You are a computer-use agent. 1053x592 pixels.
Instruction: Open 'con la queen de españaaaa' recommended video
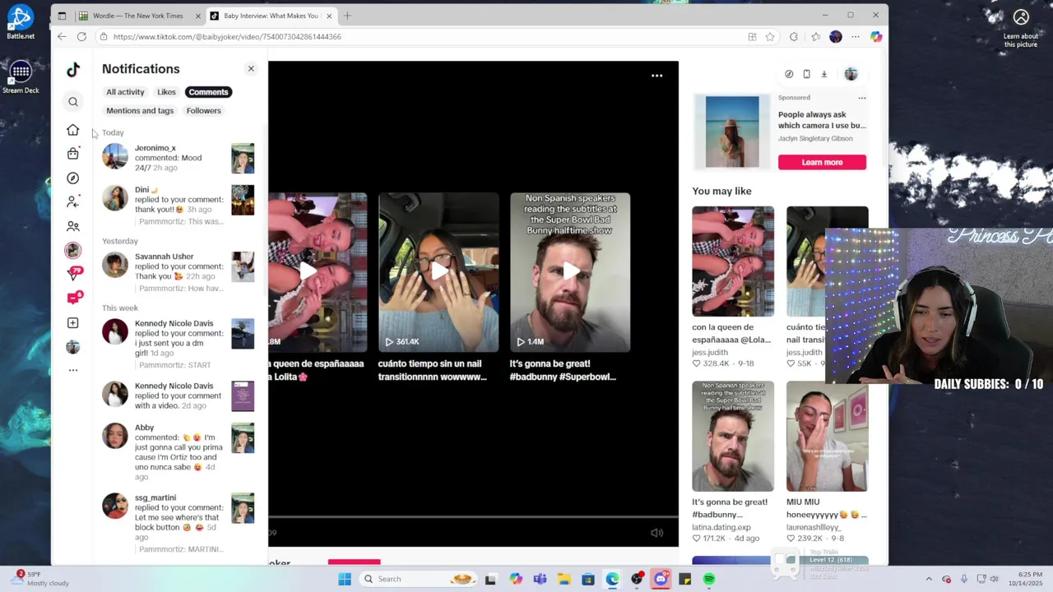[x=733, y=261]
